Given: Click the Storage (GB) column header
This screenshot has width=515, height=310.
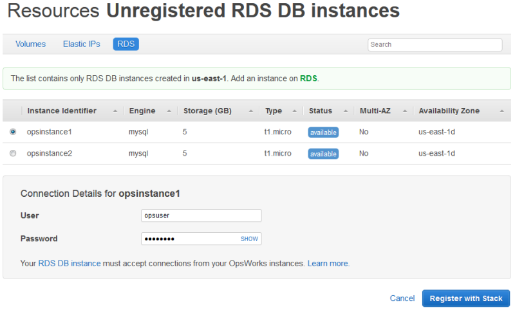Looking at the screenshot, I should click(x=207, y=111).
